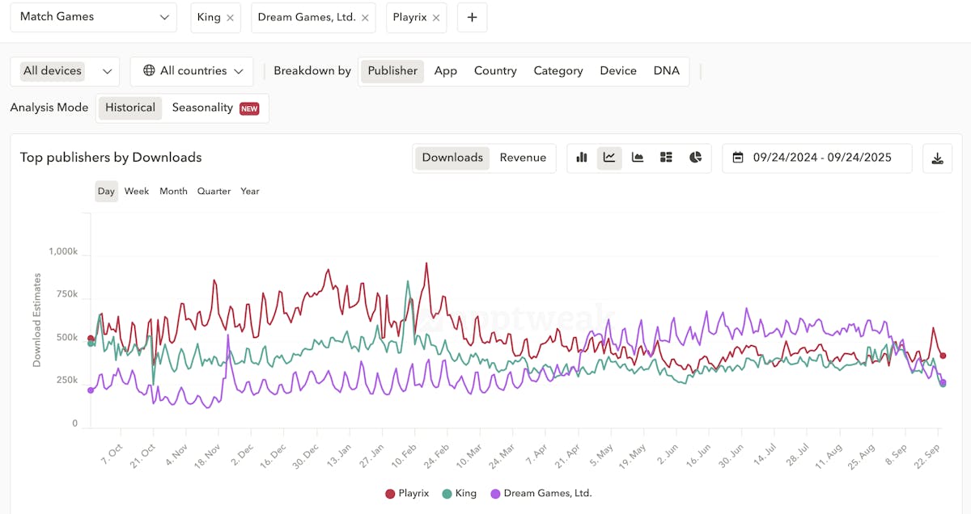Remove the King publisher filter
This screenshot has width=971, height=514.
click(230, 18)
